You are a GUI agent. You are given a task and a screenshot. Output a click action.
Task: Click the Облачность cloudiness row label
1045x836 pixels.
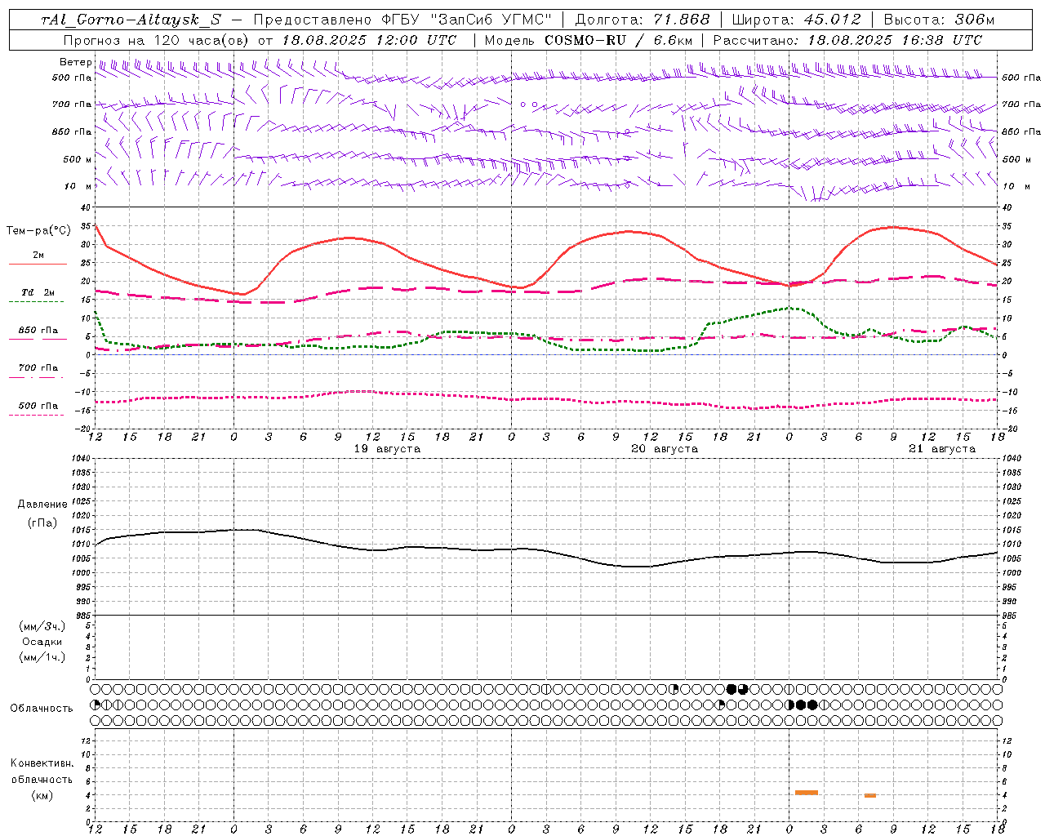pyautogui.click(x=42, y=708)
